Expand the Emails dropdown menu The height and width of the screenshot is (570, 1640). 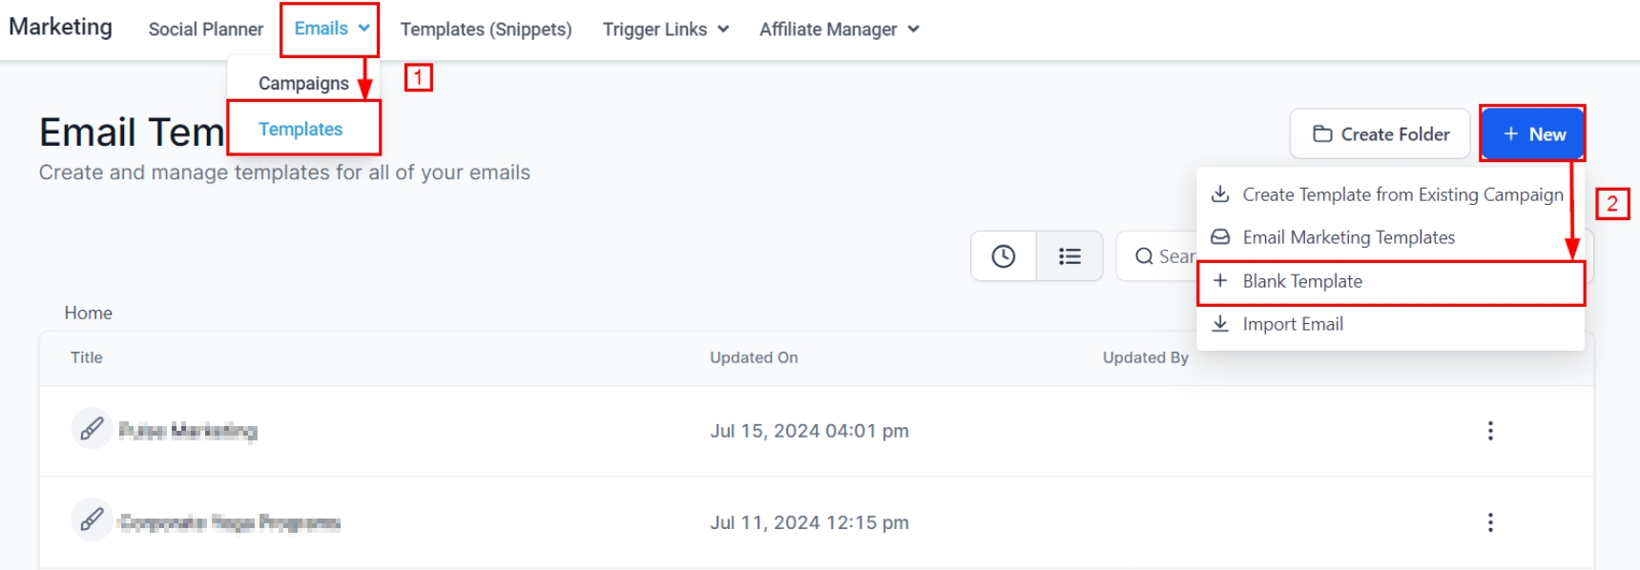(x=330, y=29)
